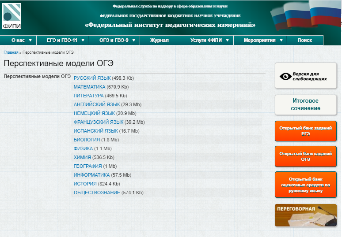Download the 'ФРАНЦУЗСКИЙ ЯЗЫК' file

(x=99, y=122)
